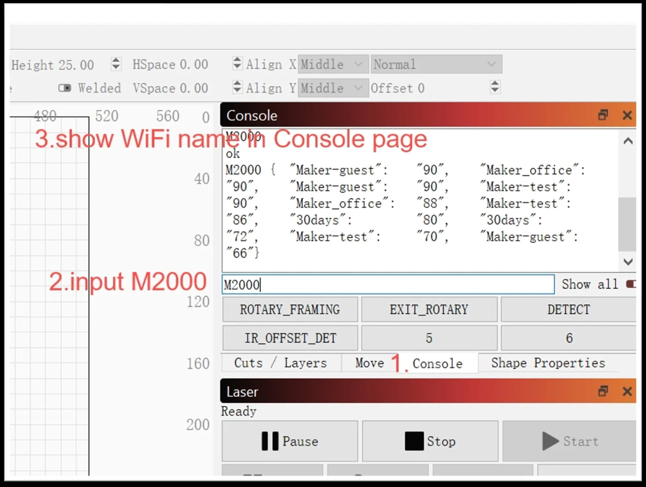The image size is (646, 487).
Task: Switch to the Cuts / Layers tab
Action: click(281, 363)
